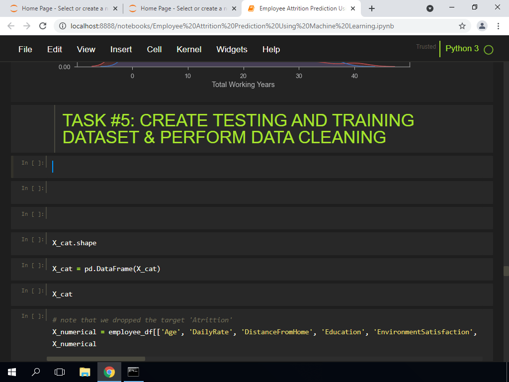Open the command prompt taskbar window
The image size is (509, 382).
click(x=133, y=372)
